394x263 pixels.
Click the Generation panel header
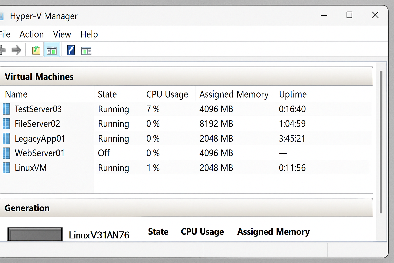[186, 208]
